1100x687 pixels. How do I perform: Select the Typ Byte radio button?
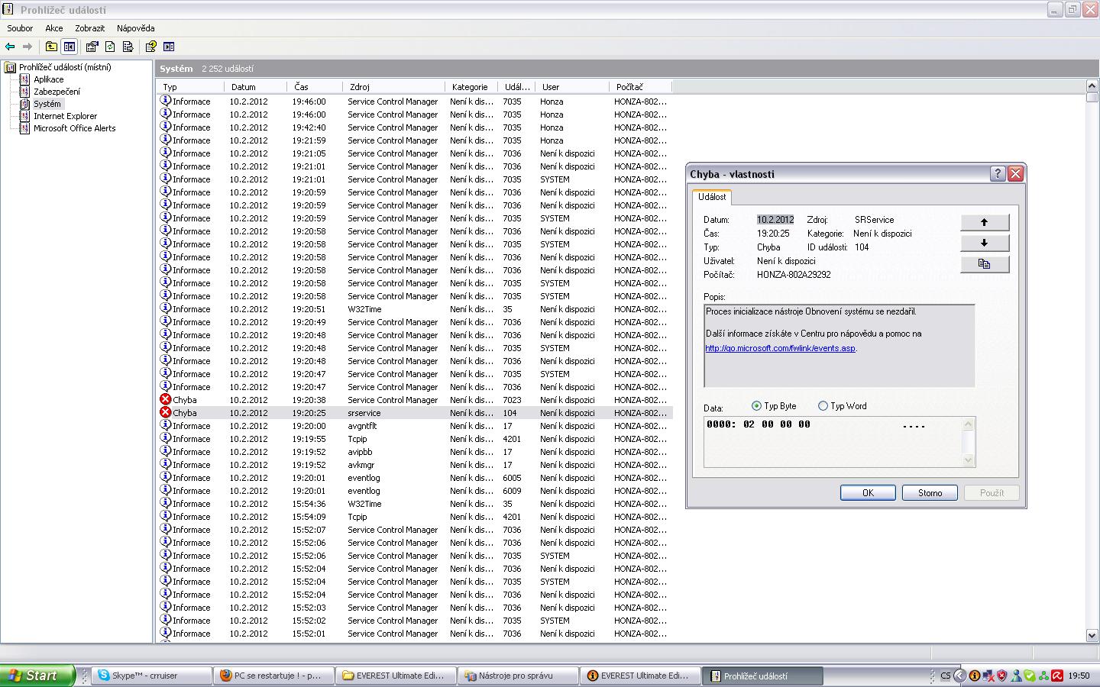point(756,406)
